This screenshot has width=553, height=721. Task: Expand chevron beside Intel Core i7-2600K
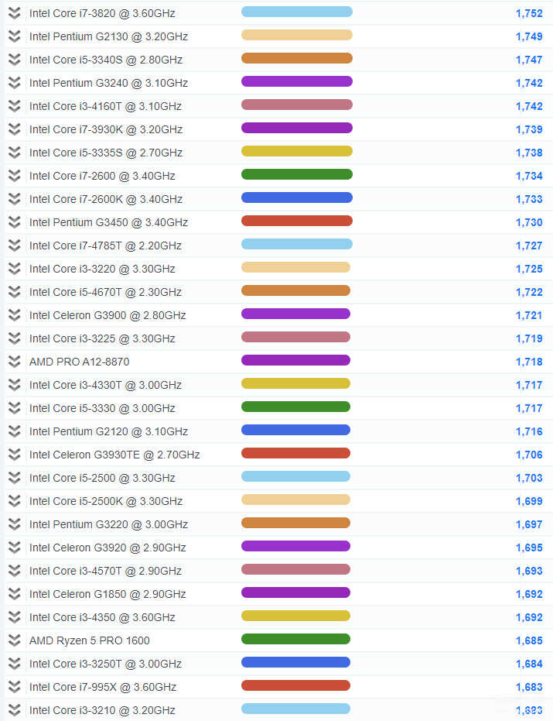point(15,198)
